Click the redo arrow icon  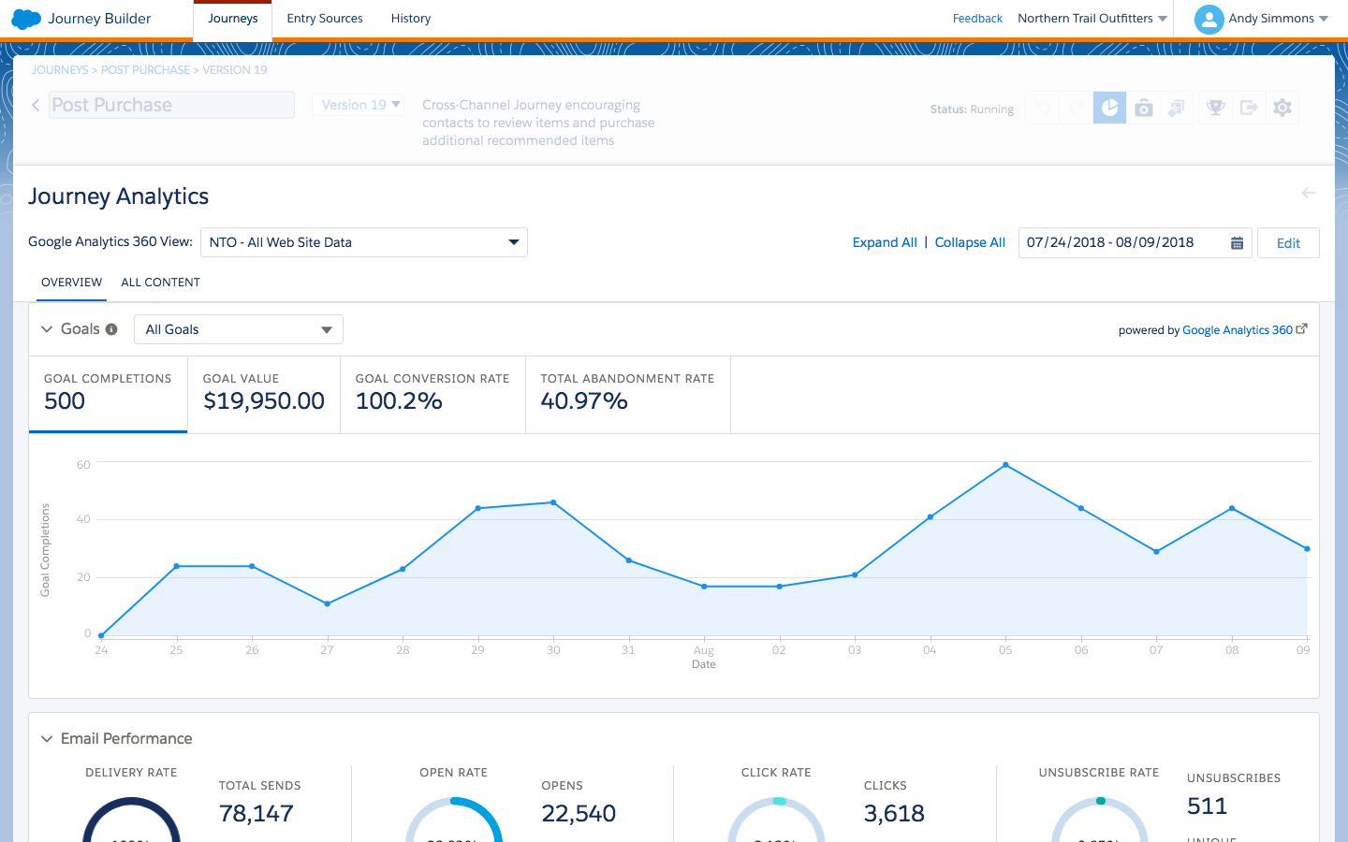tap(1076, 108)
